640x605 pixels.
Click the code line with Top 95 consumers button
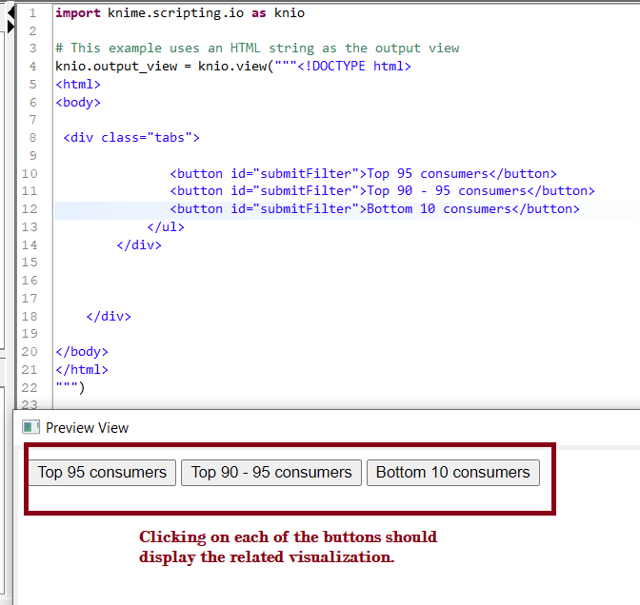(x=363, y=174)
